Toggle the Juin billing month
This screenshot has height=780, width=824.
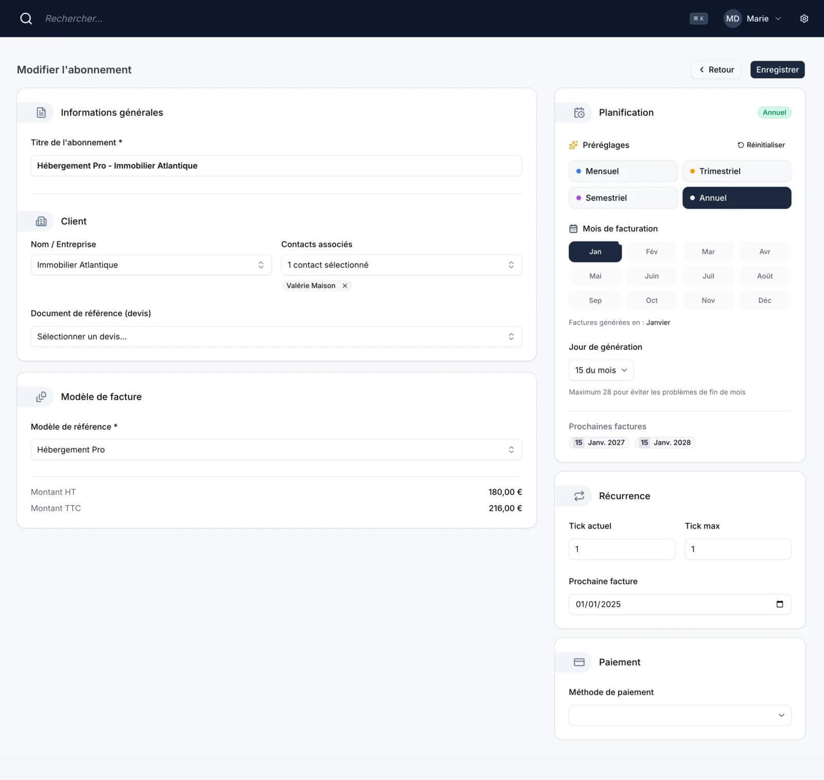(x=651, y=276)
